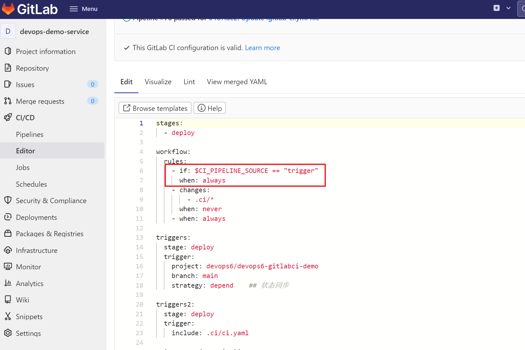This screenshot has height=350, width=525.
Task: Click the Repository file icon
Action: coord(8,68)
